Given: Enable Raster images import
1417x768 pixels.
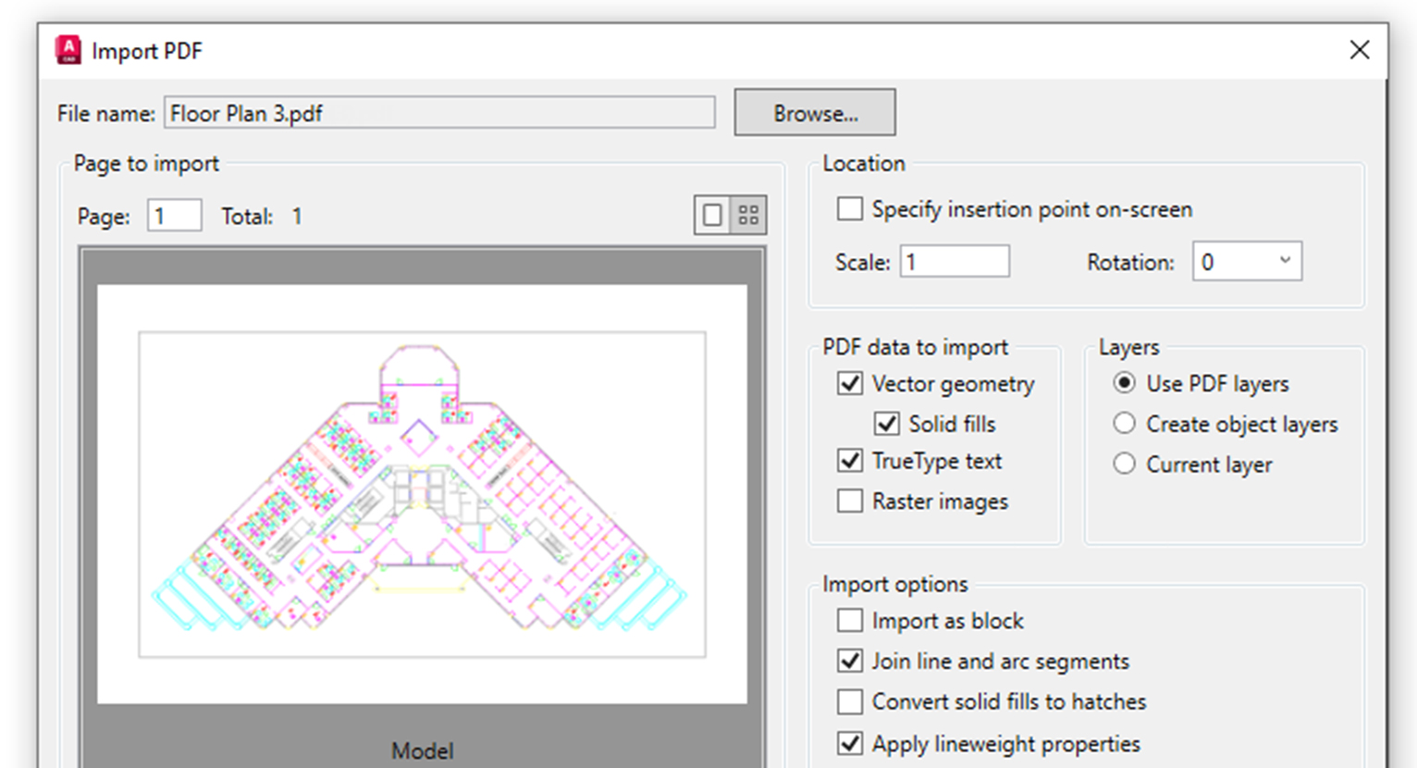Looking at the screenshot, I should pos(849,502).
